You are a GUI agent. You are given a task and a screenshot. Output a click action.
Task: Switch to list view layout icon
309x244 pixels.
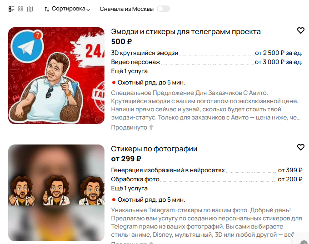coord(11,9)
